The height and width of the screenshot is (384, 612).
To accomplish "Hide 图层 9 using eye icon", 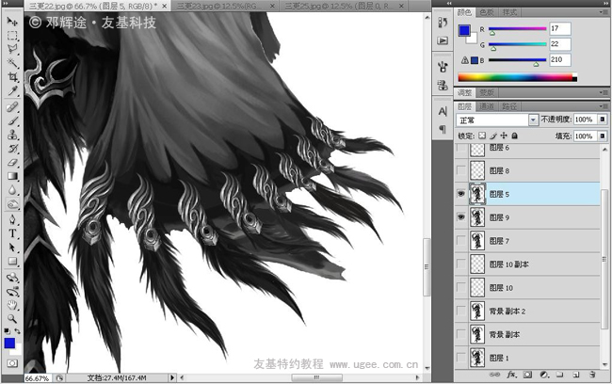I will pos(460,218).
